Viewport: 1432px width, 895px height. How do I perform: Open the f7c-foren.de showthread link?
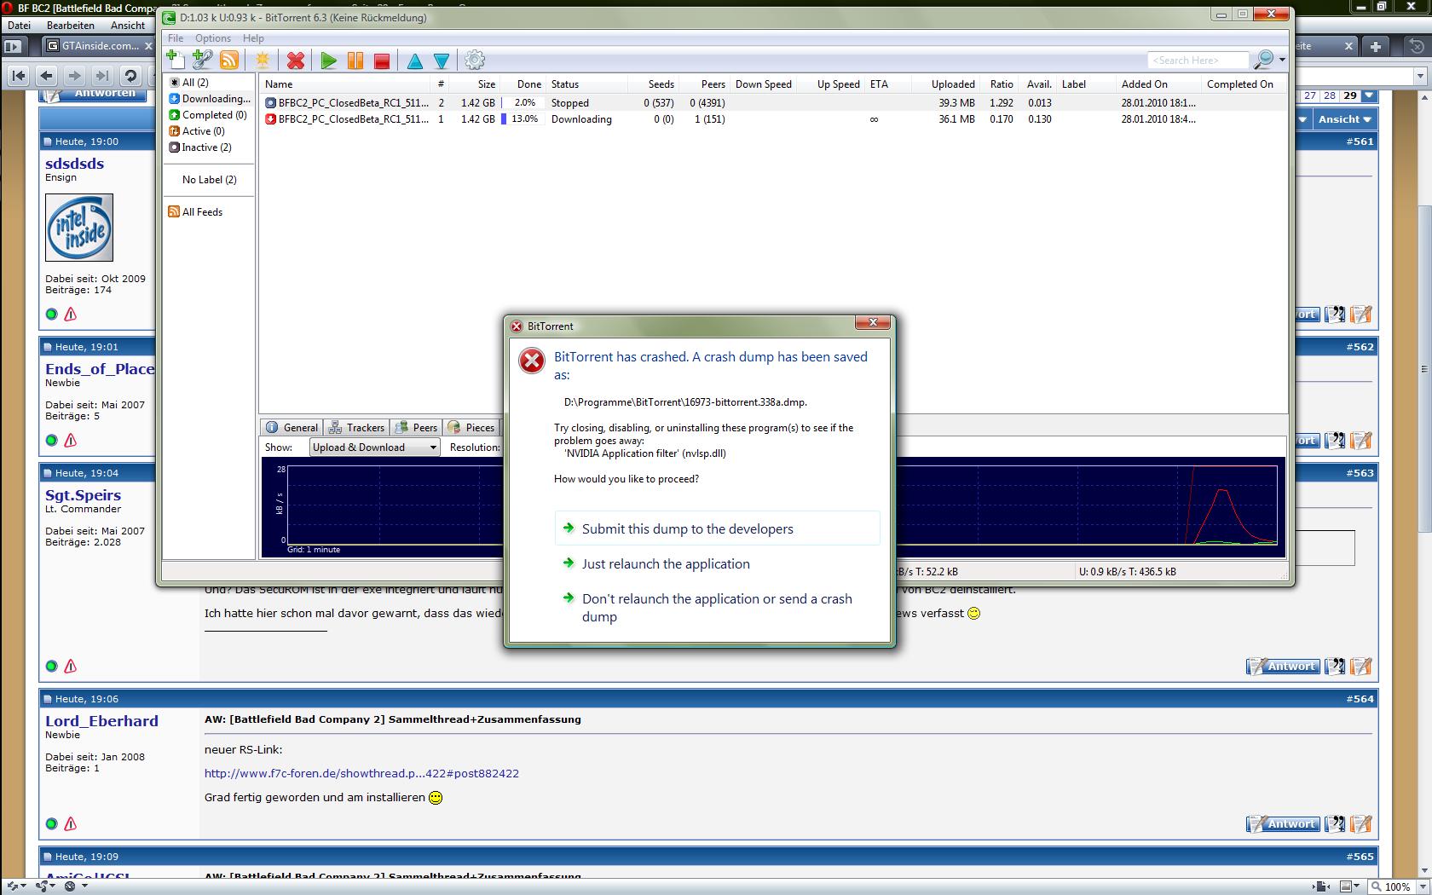click(361, 774)
